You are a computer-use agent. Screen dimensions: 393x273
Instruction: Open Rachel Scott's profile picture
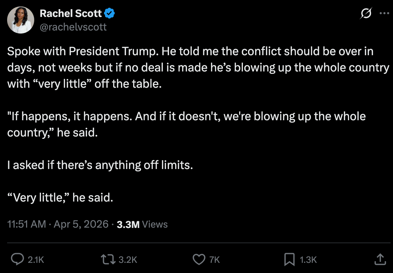21,20
